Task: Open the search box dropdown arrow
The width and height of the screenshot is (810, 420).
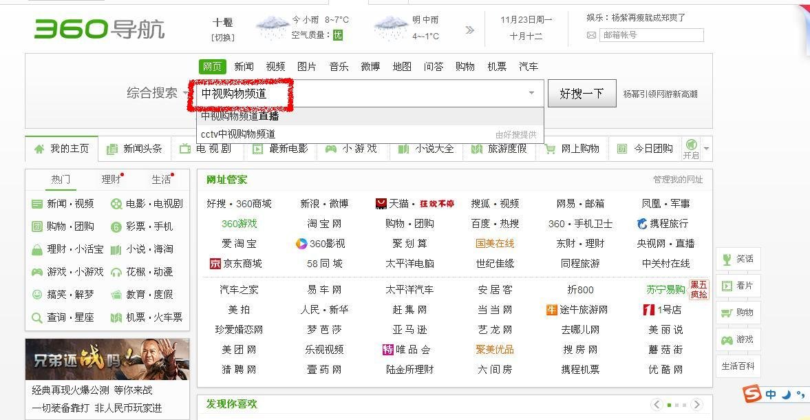Action: tap(531, 92)
